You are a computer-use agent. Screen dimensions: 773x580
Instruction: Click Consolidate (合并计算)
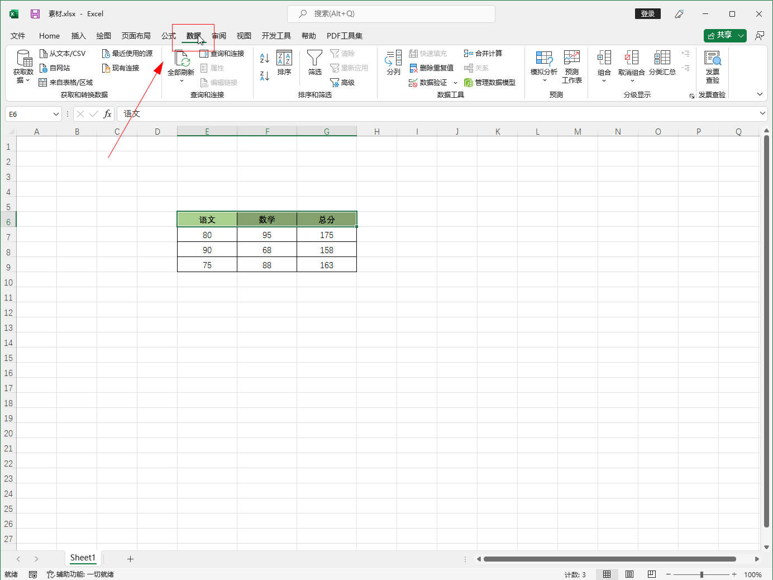483,54
